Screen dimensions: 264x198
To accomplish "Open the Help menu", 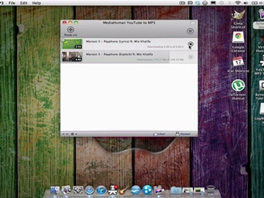I will [36, 3].
